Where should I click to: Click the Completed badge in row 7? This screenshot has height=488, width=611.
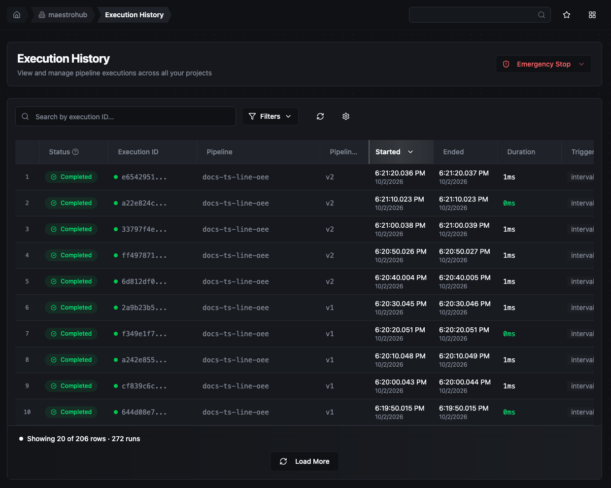click(71, 334)
